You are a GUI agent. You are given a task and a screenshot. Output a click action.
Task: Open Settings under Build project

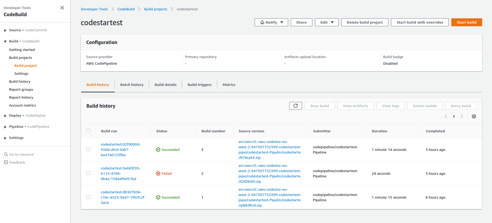click(x=21, y=73)
